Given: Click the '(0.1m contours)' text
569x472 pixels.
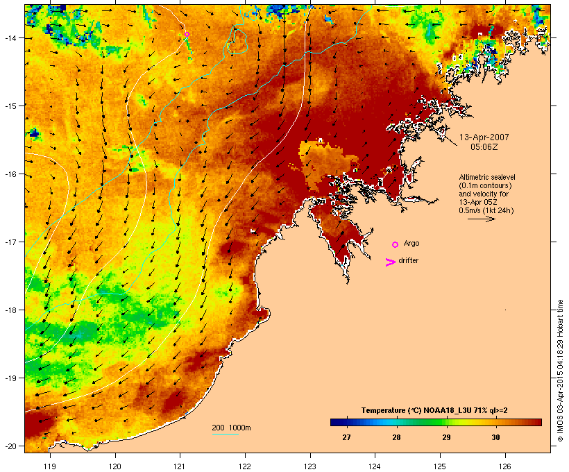Looking at the screenshot, I should [x=485, y=185].
